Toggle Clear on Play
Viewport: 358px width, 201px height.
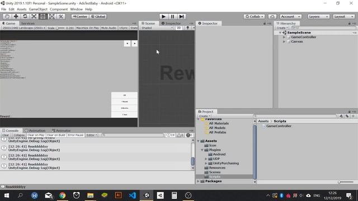[36, 135]
